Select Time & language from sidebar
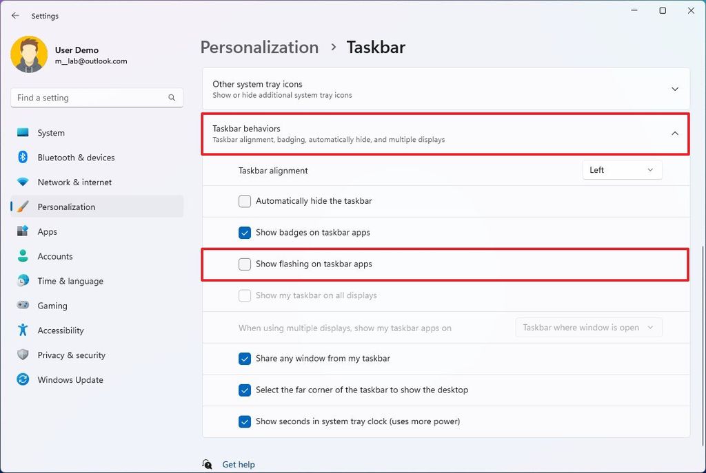The image size is (706, 473). tap(23, 281)
